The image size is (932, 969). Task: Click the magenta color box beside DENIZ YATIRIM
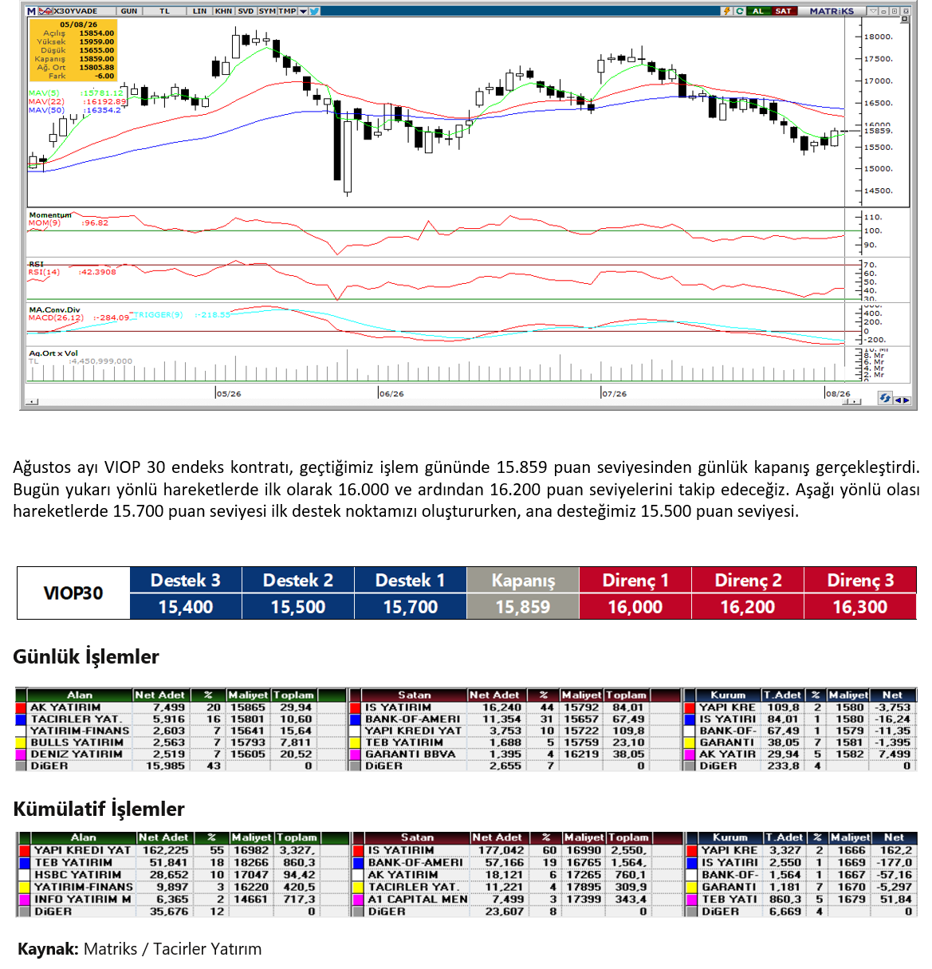coord(22,754)
